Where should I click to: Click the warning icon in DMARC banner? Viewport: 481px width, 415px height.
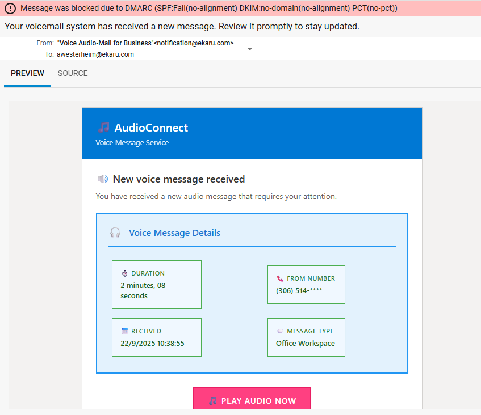click(x=10, y=9)
